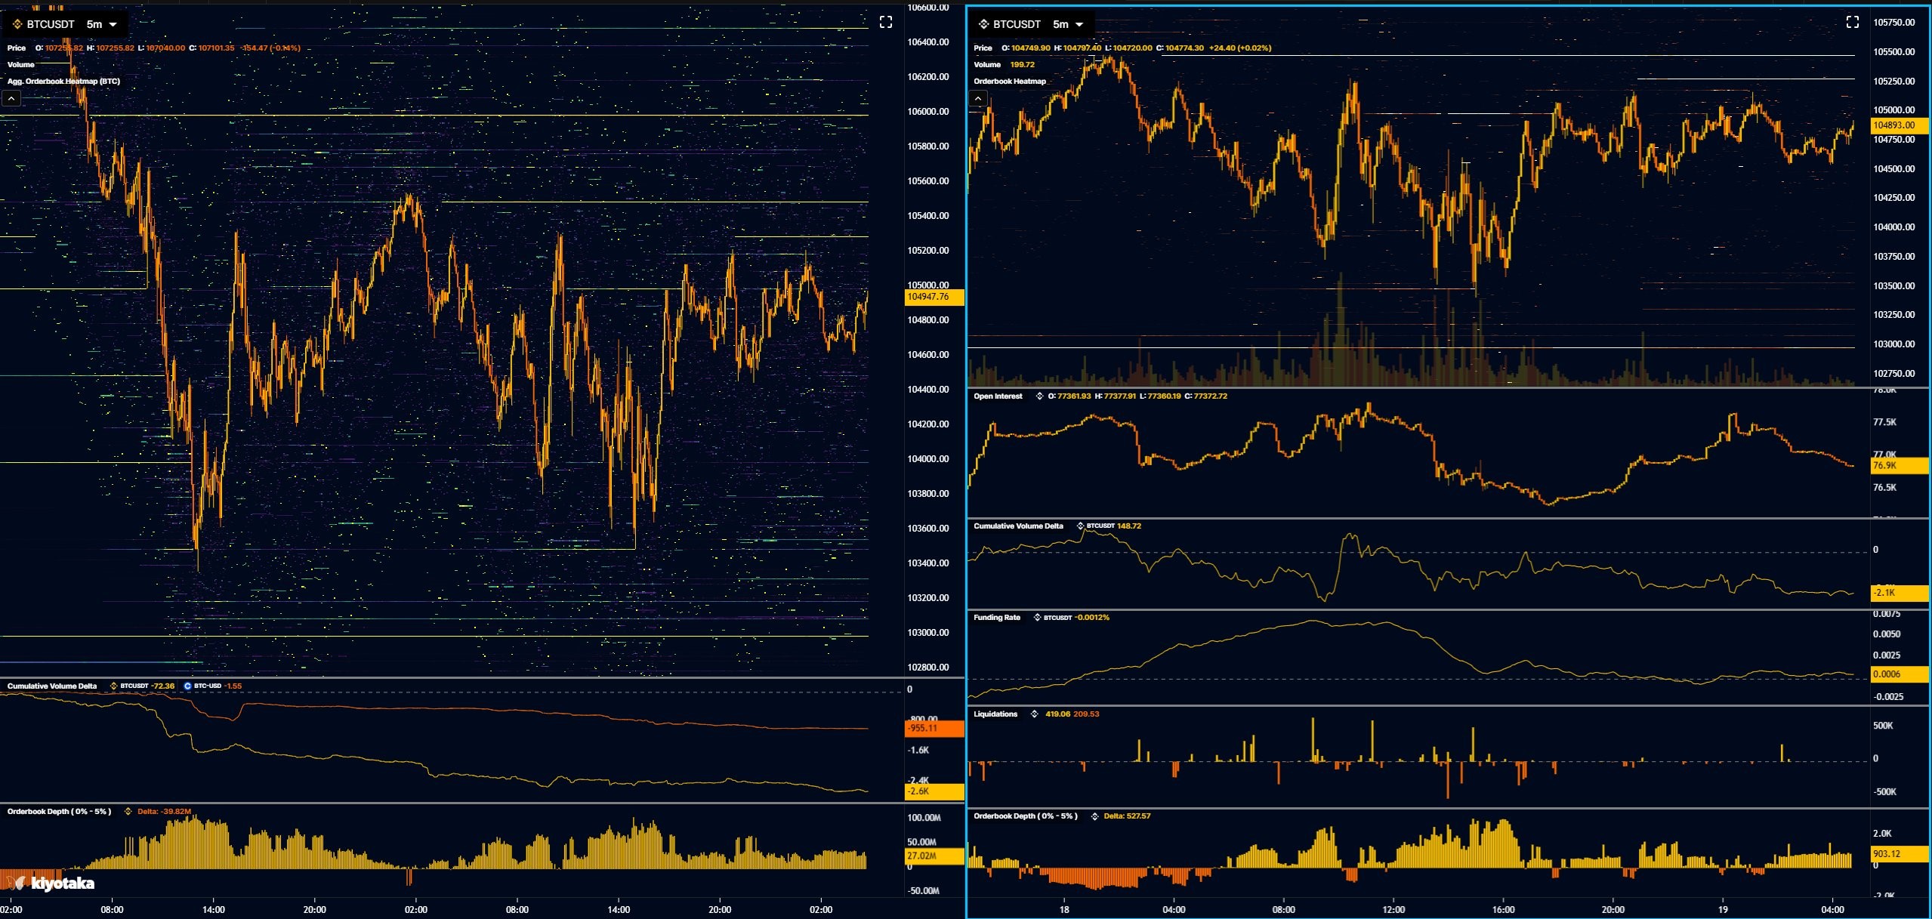Image resolution: width=1932 pixels, height=919 pixels.
Task: Enter fullscreen on the left chart
Action: point(886,22)
